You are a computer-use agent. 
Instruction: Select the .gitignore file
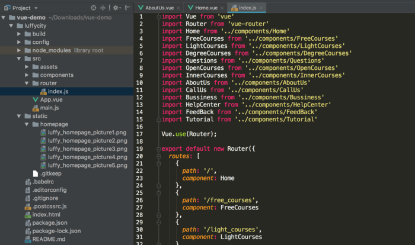click(45, 198)
